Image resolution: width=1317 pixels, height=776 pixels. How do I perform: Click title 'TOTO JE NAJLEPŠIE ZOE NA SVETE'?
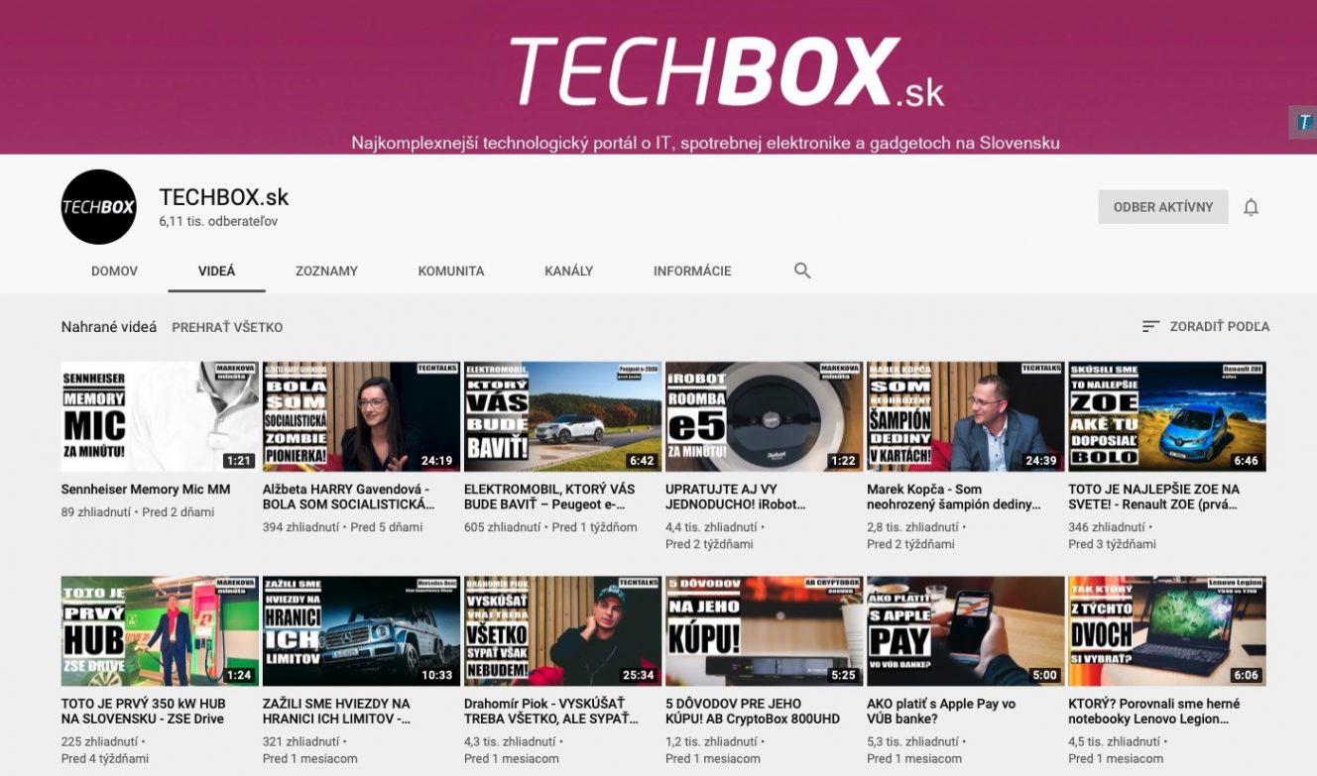[1154, 497]
